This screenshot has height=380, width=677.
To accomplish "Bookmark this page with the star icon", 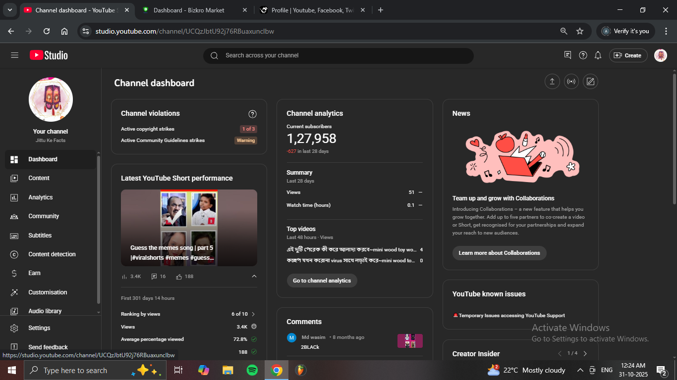I will click(x=580, y=31).
